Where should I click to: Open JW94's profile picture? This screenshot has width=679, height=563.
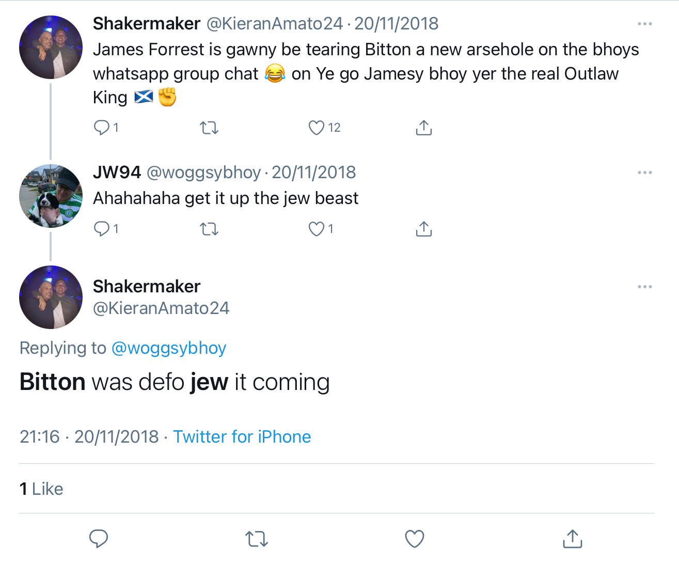click(x=51, y=196)
